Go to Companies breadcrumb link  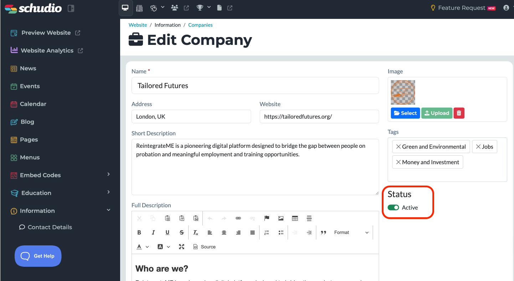[x=200, y=25]
